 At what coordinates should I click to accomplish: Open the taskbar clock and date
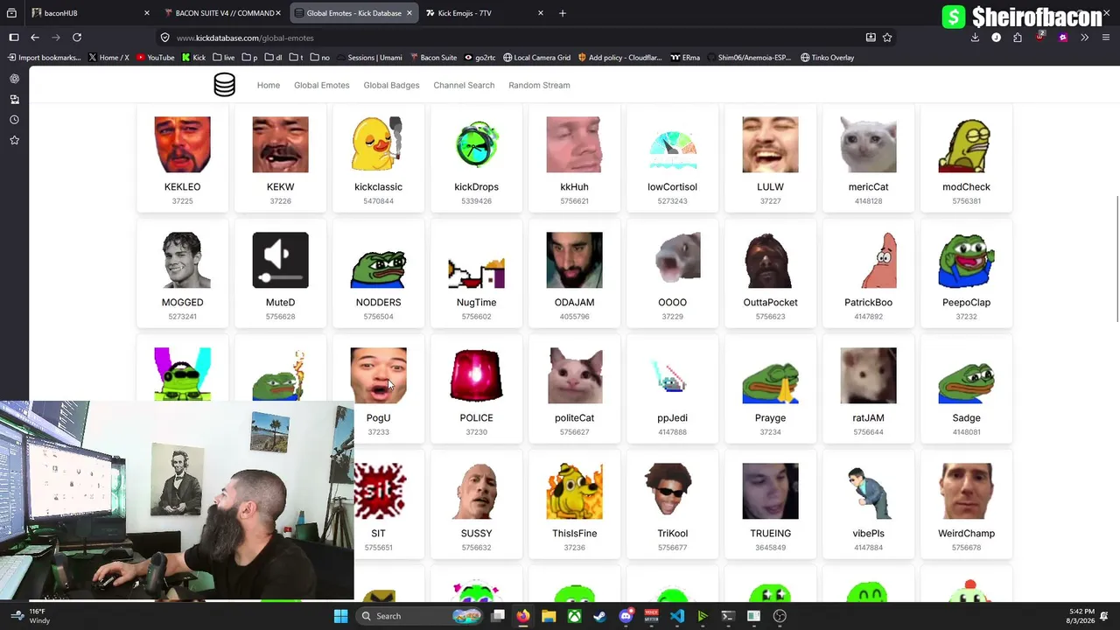1081,616
